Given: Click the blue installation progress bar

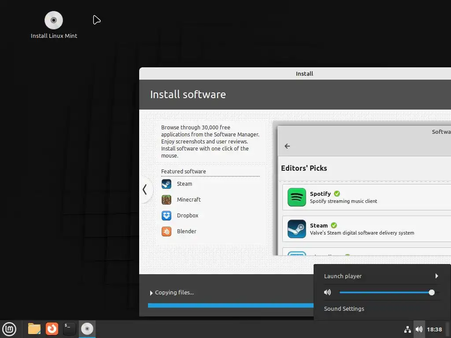Looking at the screenshot, I should (x=231, y=305).
